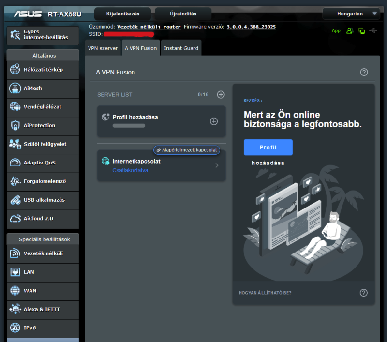387x342 pixels.
Task: Open AiProtection page
Action: (x=43, y=126)
